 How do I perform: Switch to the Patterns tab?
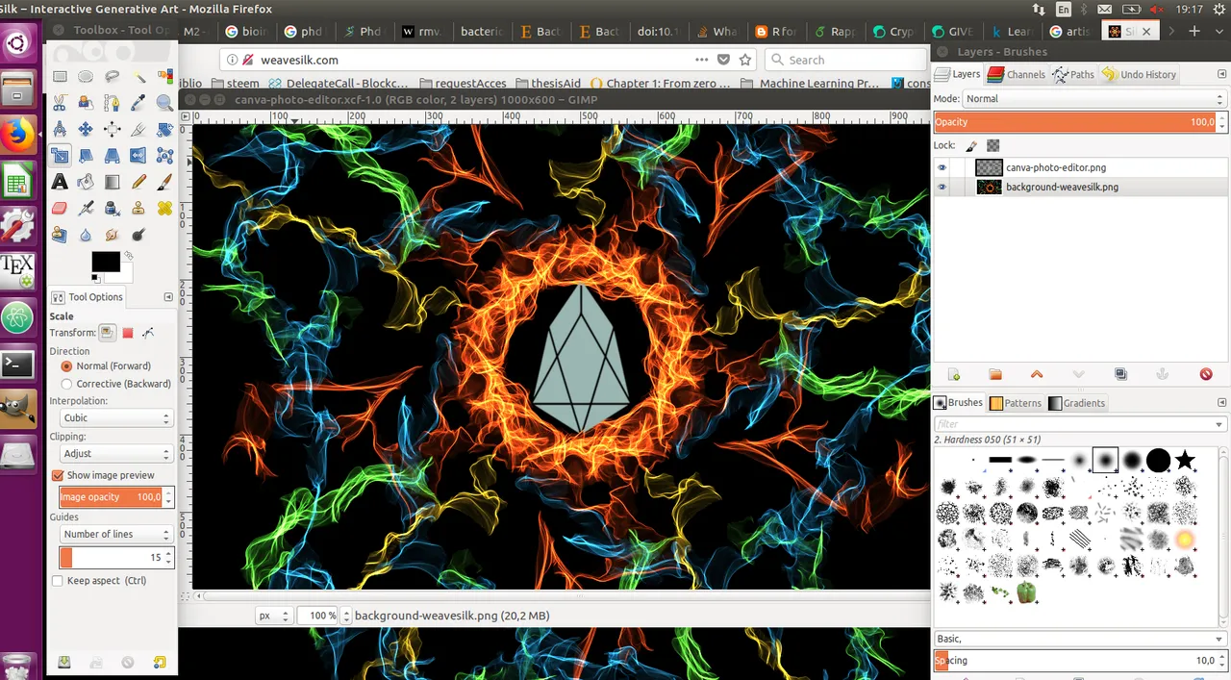click(x=1016, y=403)
